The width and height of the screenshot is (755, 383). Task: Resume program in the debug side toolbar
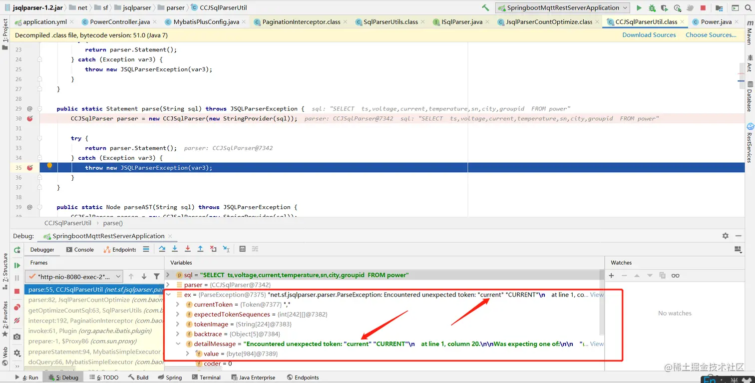tap(17, 265)
